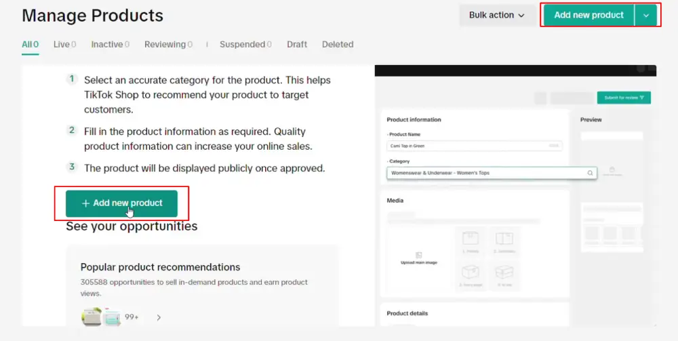Image resolution: width=678 pixels, height=341 pixels.
Task: Click the Product information heading in the preview
Action: pyautogui.click(x=414, y=120)
